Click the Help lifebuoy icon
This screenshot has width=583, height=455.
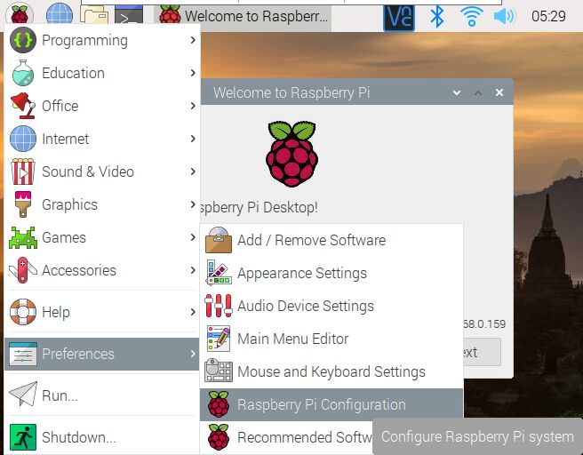point(23,312)
